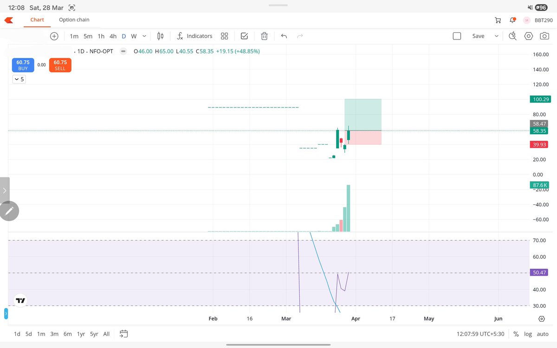Toggle auto scale
557x348 pixels.
pos(543,334)
